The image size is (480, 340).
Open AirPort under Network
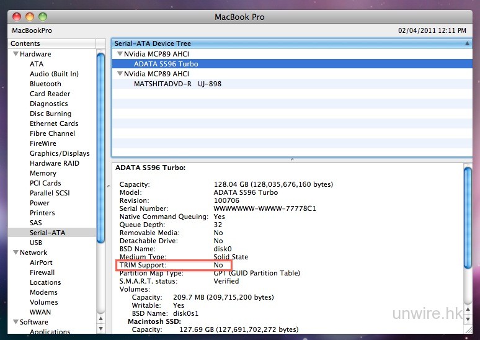tap(41, 262)
